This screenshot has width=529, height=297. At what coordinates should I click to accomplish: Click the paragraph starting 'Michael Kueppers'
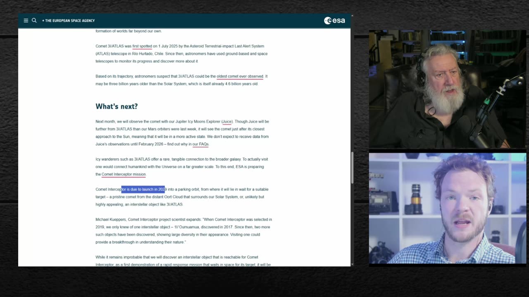[184, 231]
